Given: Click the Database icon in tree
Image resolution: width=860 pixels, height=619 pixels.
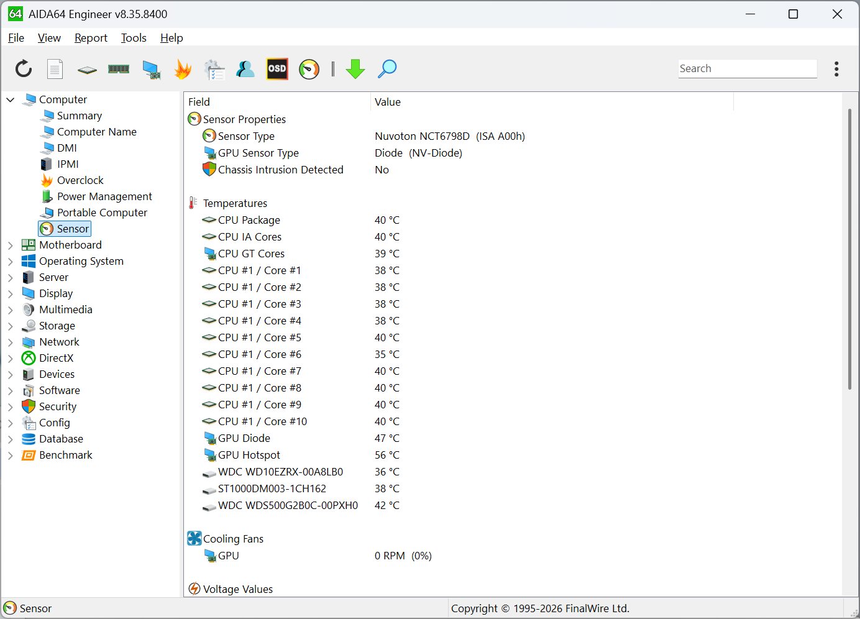Looking at the screenshot, I should pyautogui.click(x=29, y=439).
